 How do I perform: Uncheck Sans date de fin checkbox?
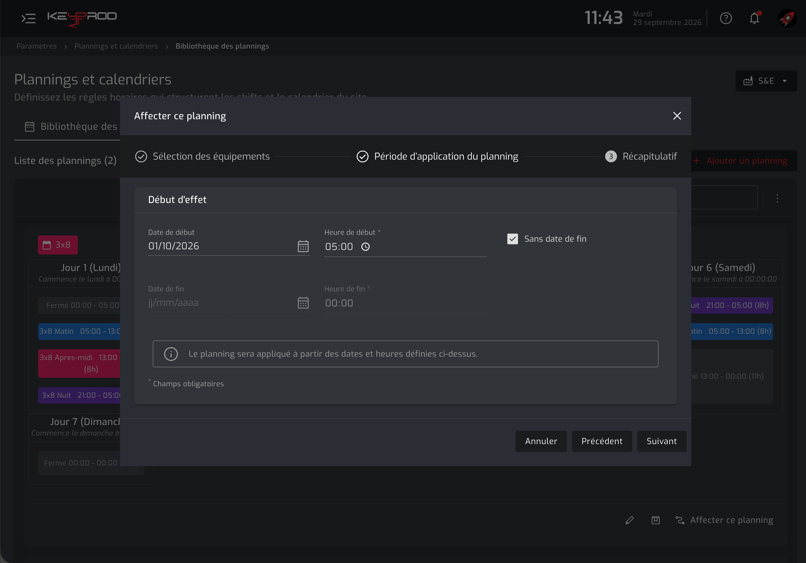click(512, 239)
